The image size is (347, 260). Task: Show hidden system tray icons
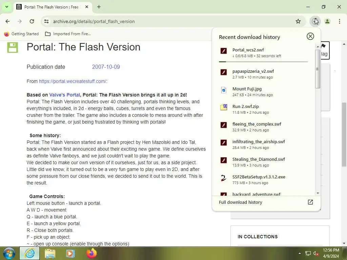(300, 253)
